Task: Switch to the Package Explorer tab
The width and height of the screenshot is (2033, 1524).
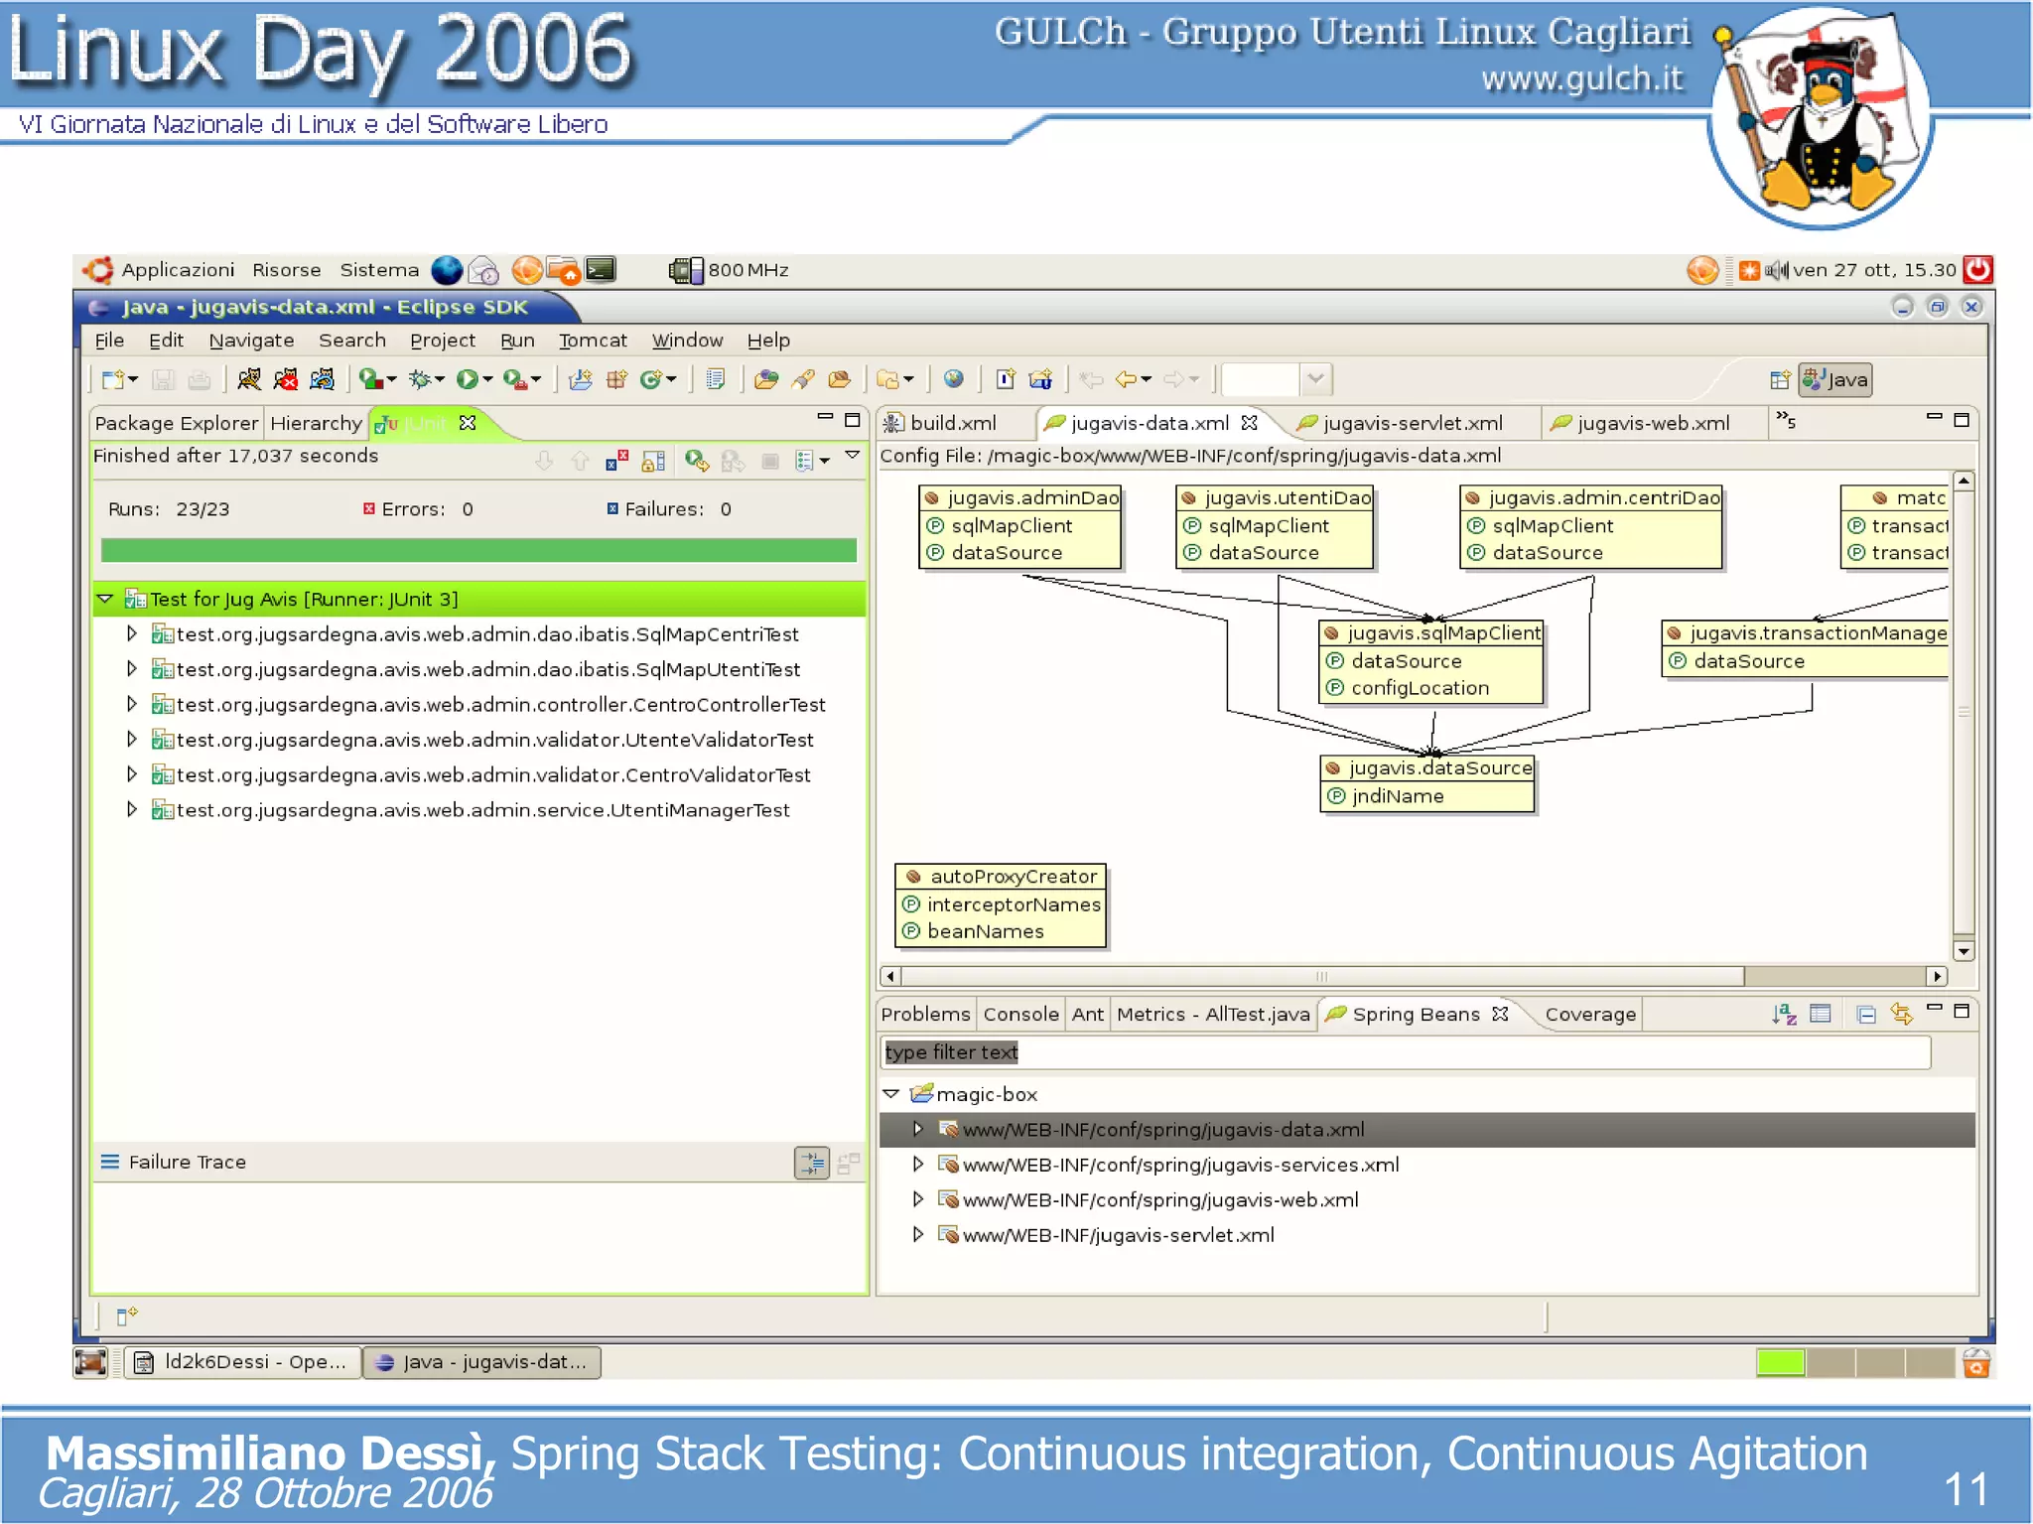Action: coord(177,423)
